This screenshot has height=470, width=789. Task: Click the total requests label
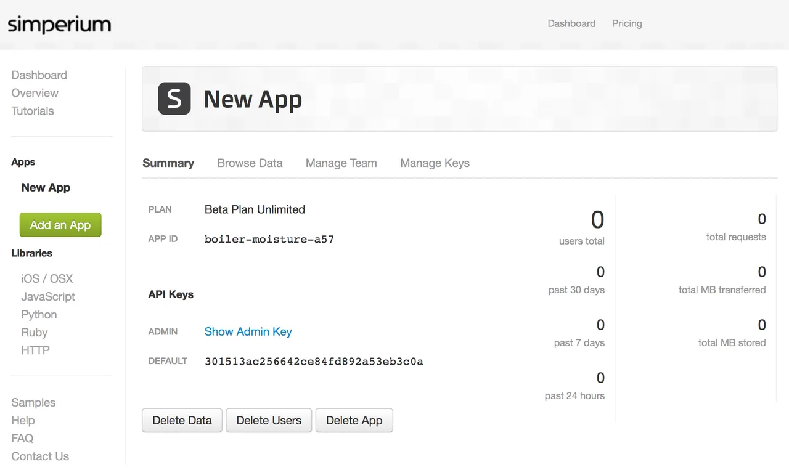click(x=736, y=237)
